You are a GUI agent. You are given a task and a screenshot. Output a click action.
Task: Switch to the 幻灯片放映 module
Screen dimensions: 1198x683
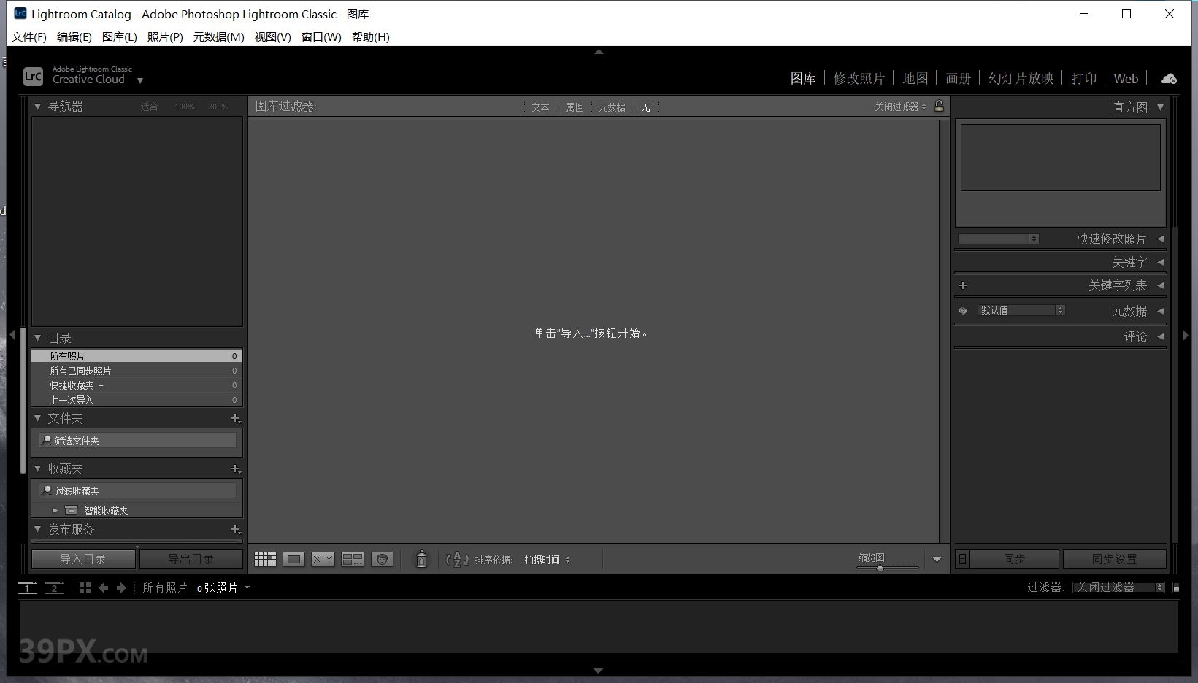1021,78
